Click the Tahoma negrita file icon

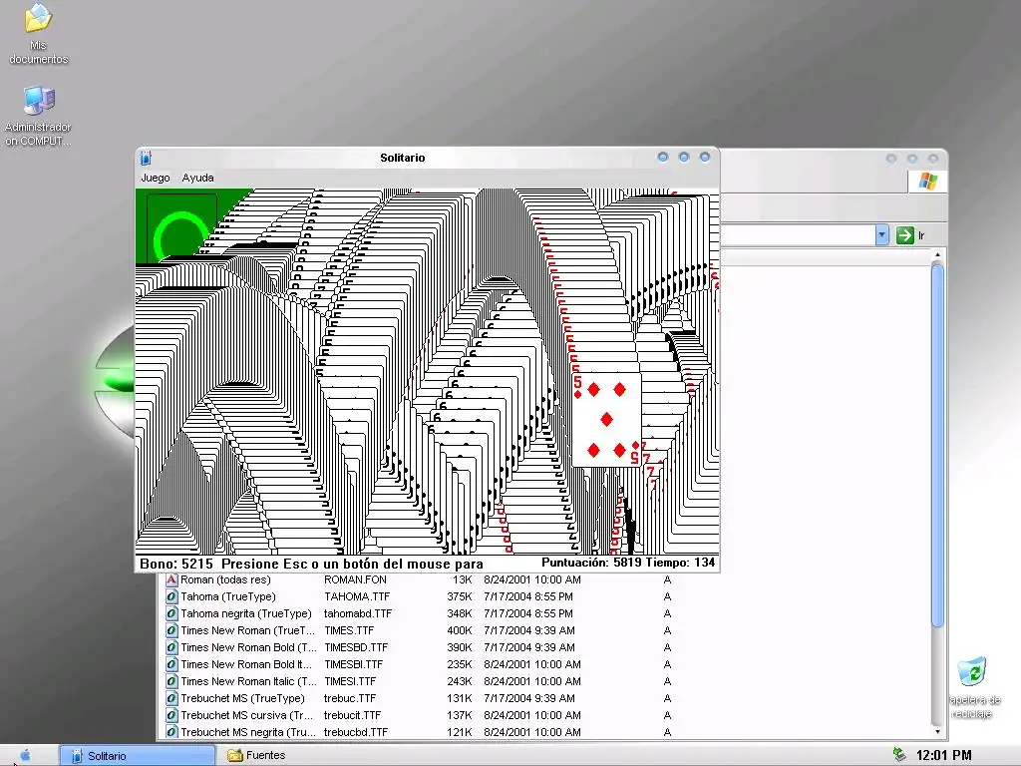(x=171, y=613)
